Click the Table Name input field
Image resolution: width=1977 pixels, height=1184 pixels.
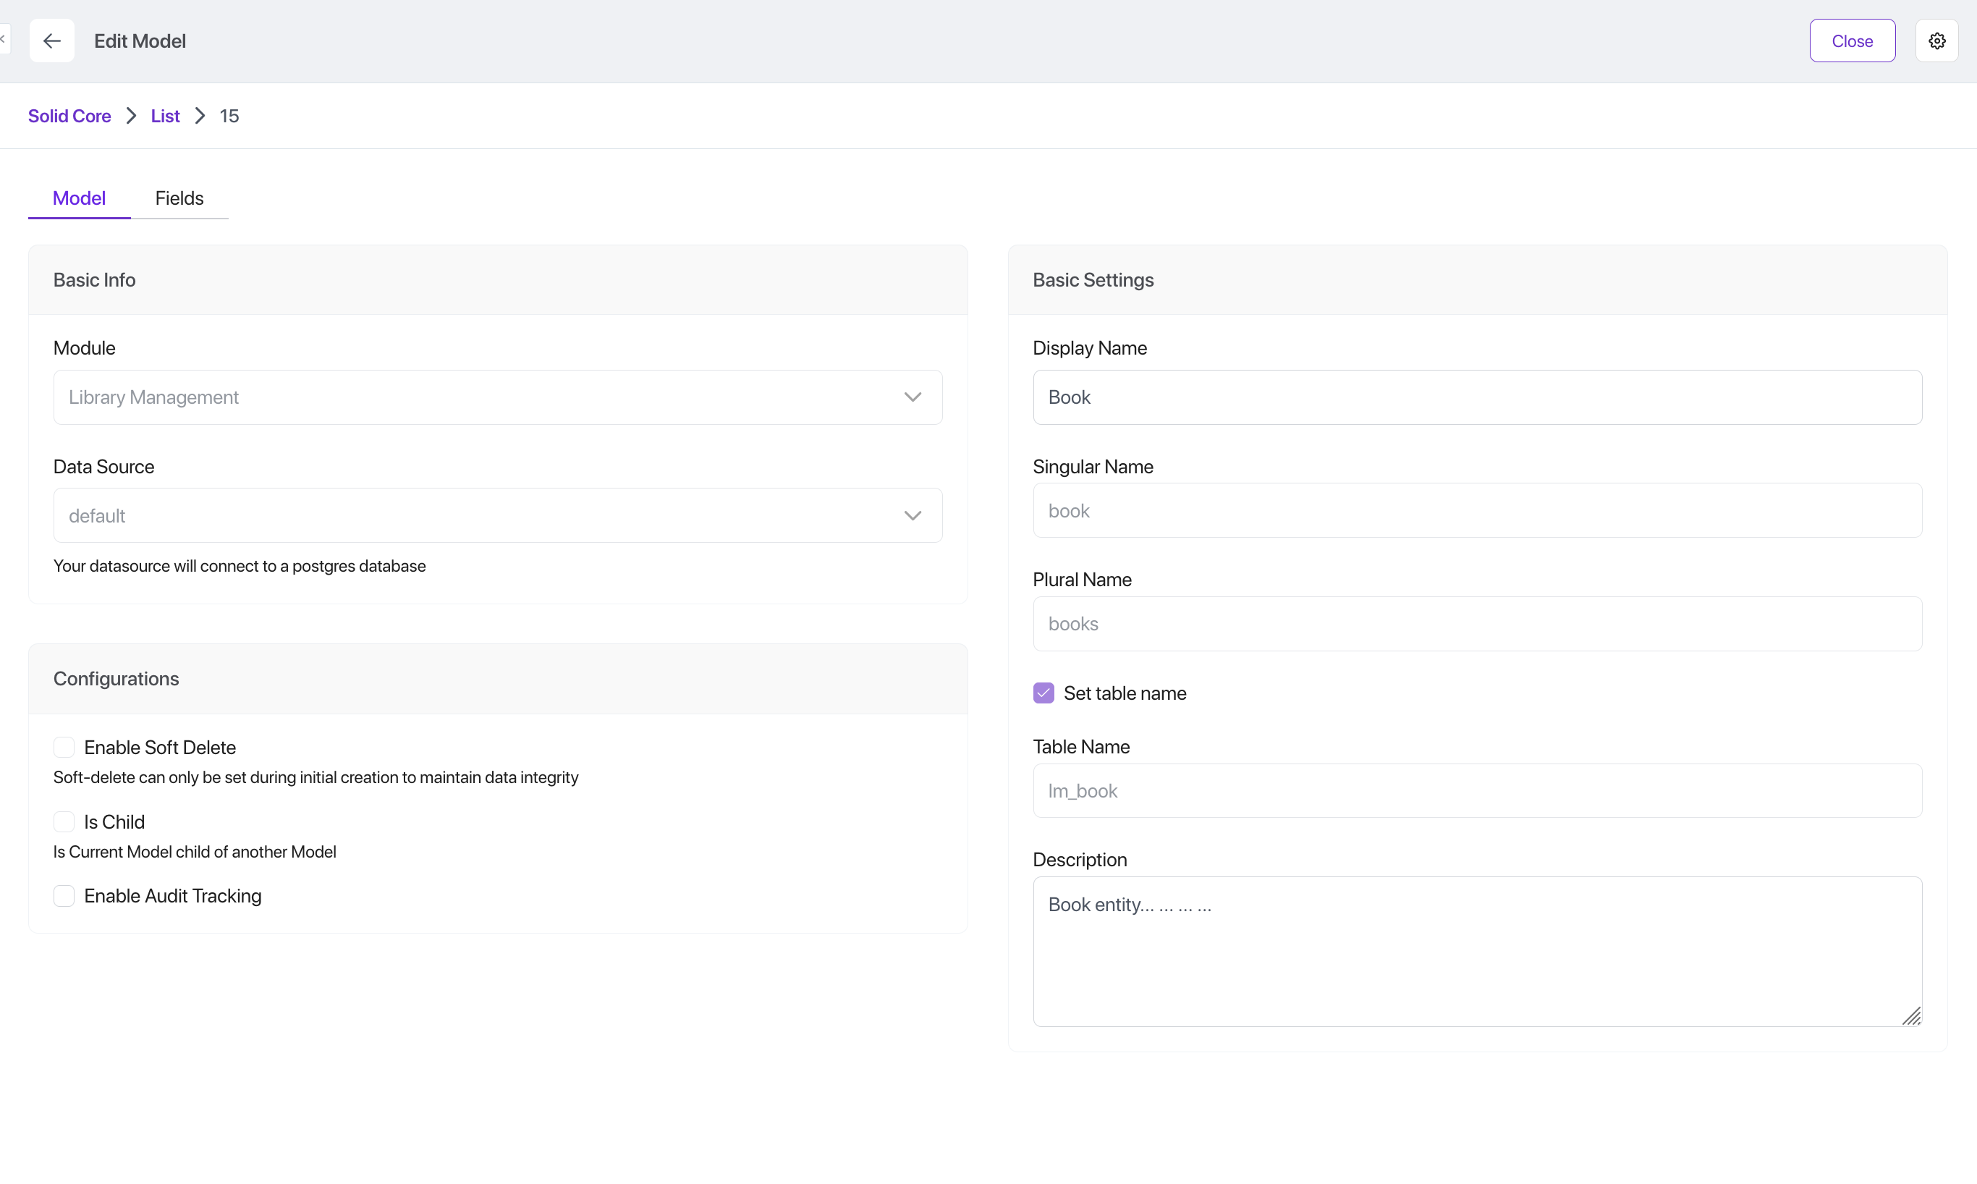point(1477,791)
